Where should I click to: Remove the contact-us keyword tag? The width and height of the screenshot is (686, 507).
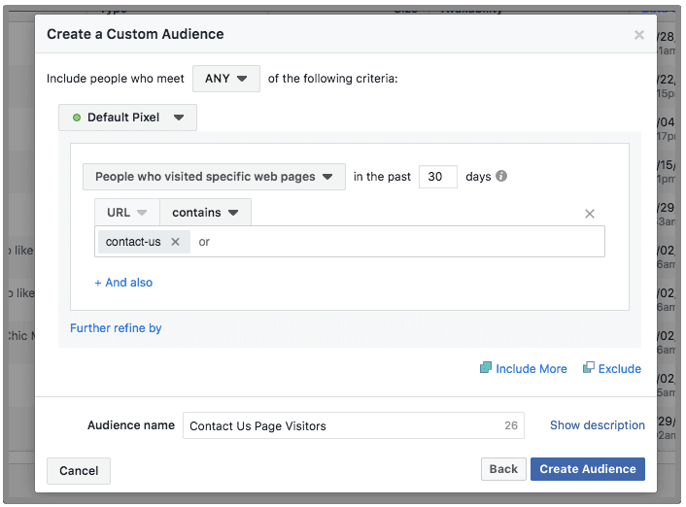176,242
